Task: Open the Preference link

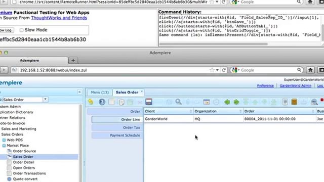Action: tap(265, 85)
